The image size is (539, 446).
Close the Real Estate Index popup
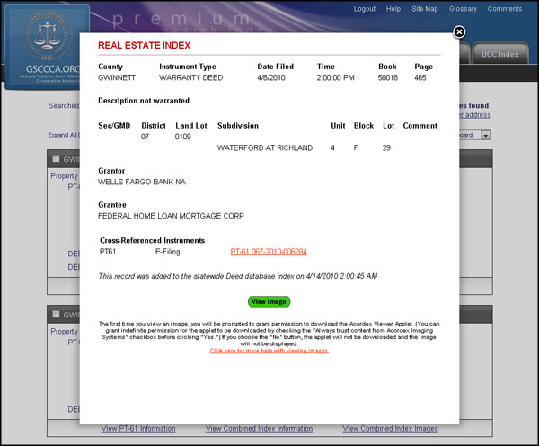point(459,32)
